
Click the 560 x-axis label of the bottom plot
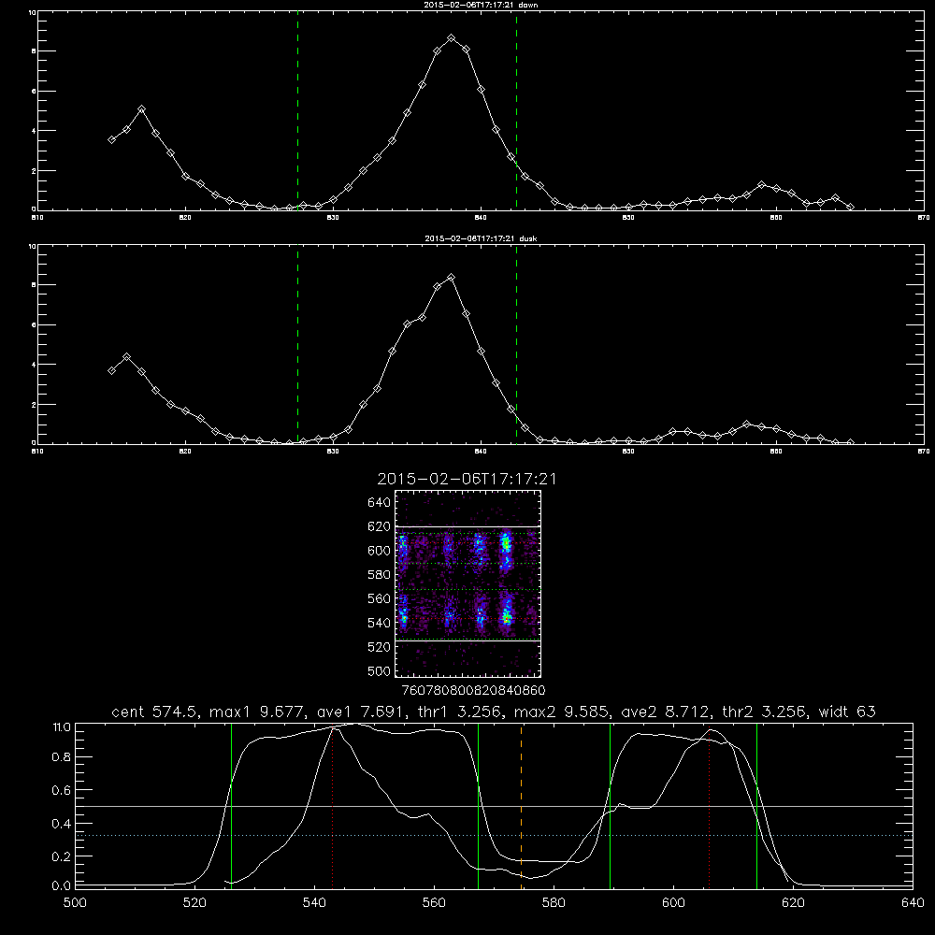434,903
